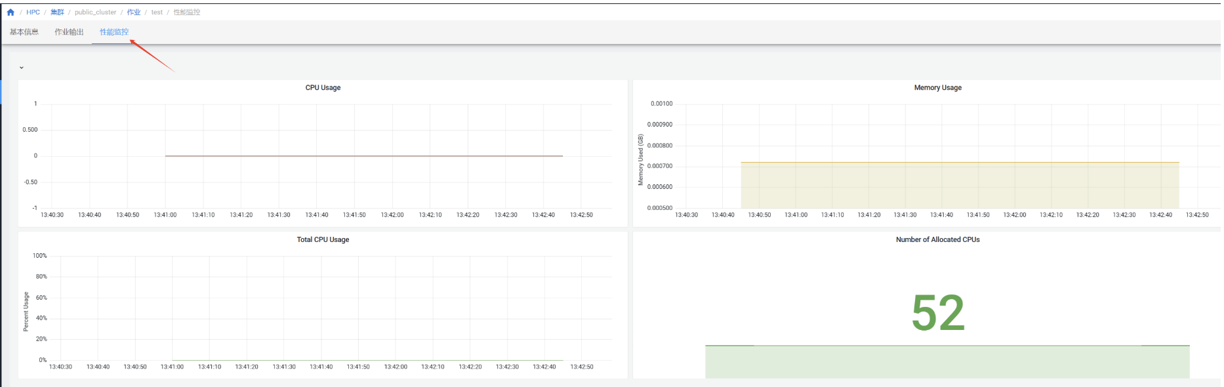This screenshot has width=1224, height=387.
Task: Open the 作业输出 tab
Action: 69,32
